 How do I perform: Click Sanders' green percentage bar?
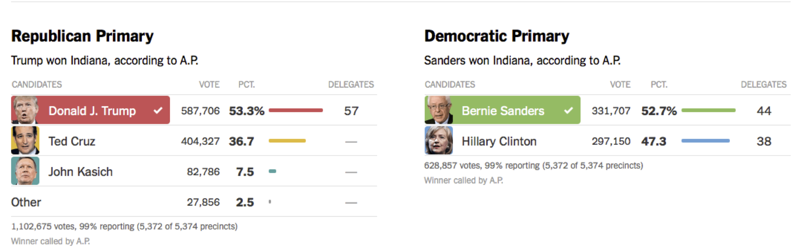pyautogui.click(x=708, y=111)
